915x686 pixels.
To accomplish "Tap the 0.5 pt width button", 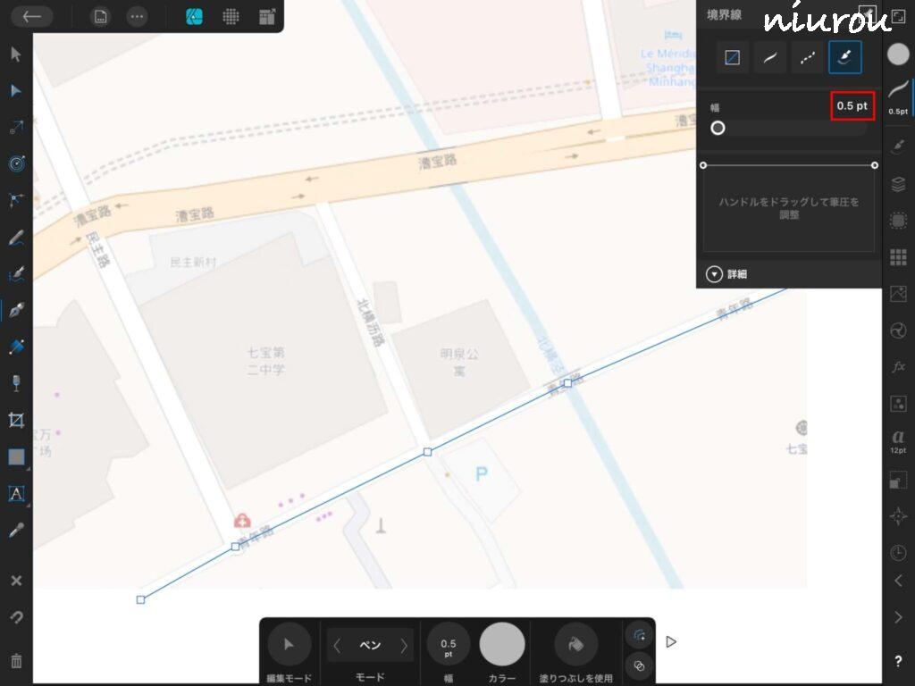I will [x=449, y=644].
